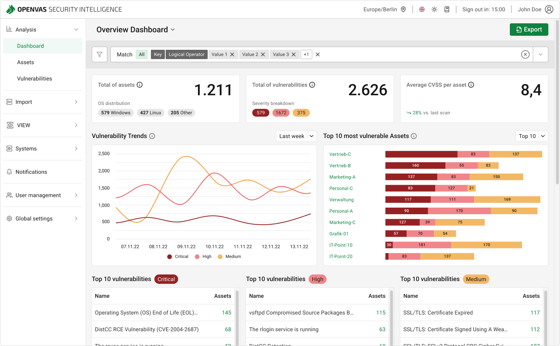
Task: Open the Vertrieb-C asset link
Action: pyautogui.click(x=340, y=154)
